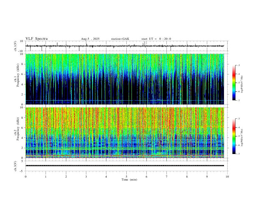Click the "station=GAK" header label
The image size is (256, 198).
pos(120,39)
